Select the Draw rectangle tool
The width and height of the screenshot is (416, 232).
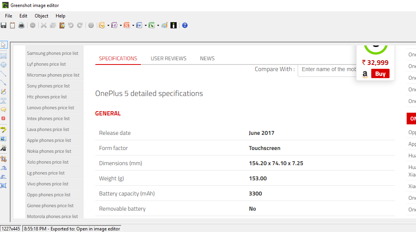point(4,56)
